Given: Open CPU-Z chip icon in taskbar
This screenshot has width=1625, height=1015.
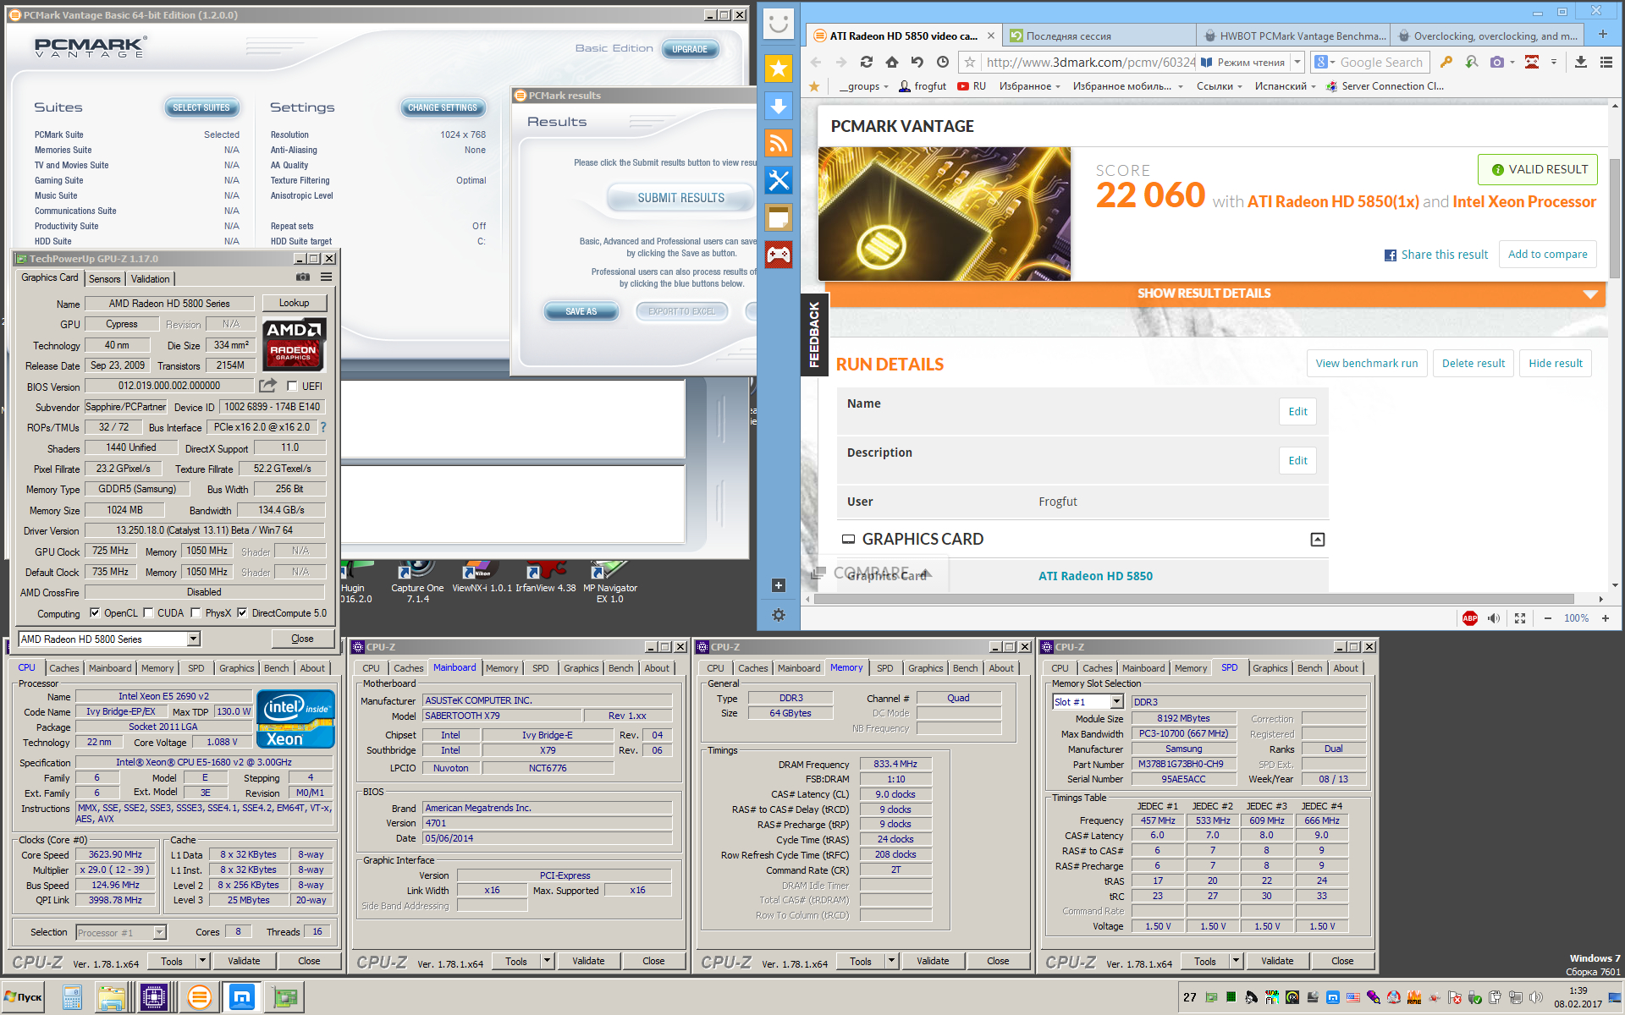Looking at the screenshot, I should 154,997.
